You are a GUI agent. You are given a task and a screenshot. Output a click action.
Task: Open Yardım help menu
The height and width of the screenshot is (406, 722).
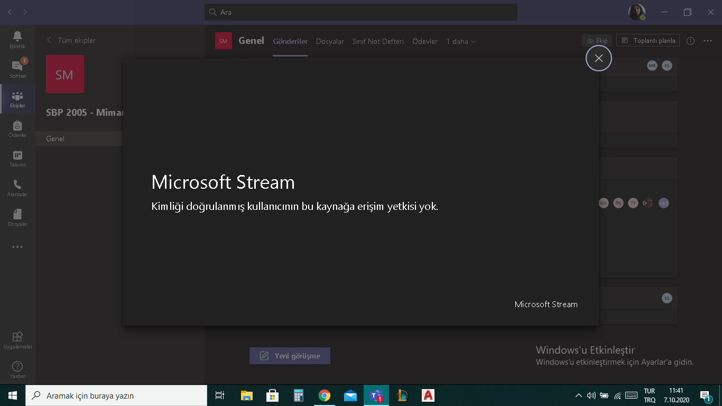click(17, 370)
